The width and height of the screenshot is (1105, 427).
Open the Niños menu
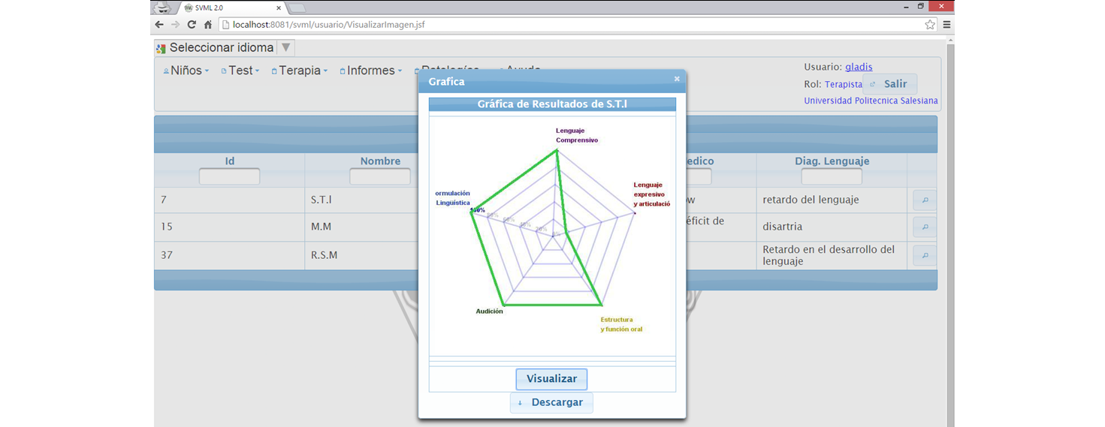186,71
